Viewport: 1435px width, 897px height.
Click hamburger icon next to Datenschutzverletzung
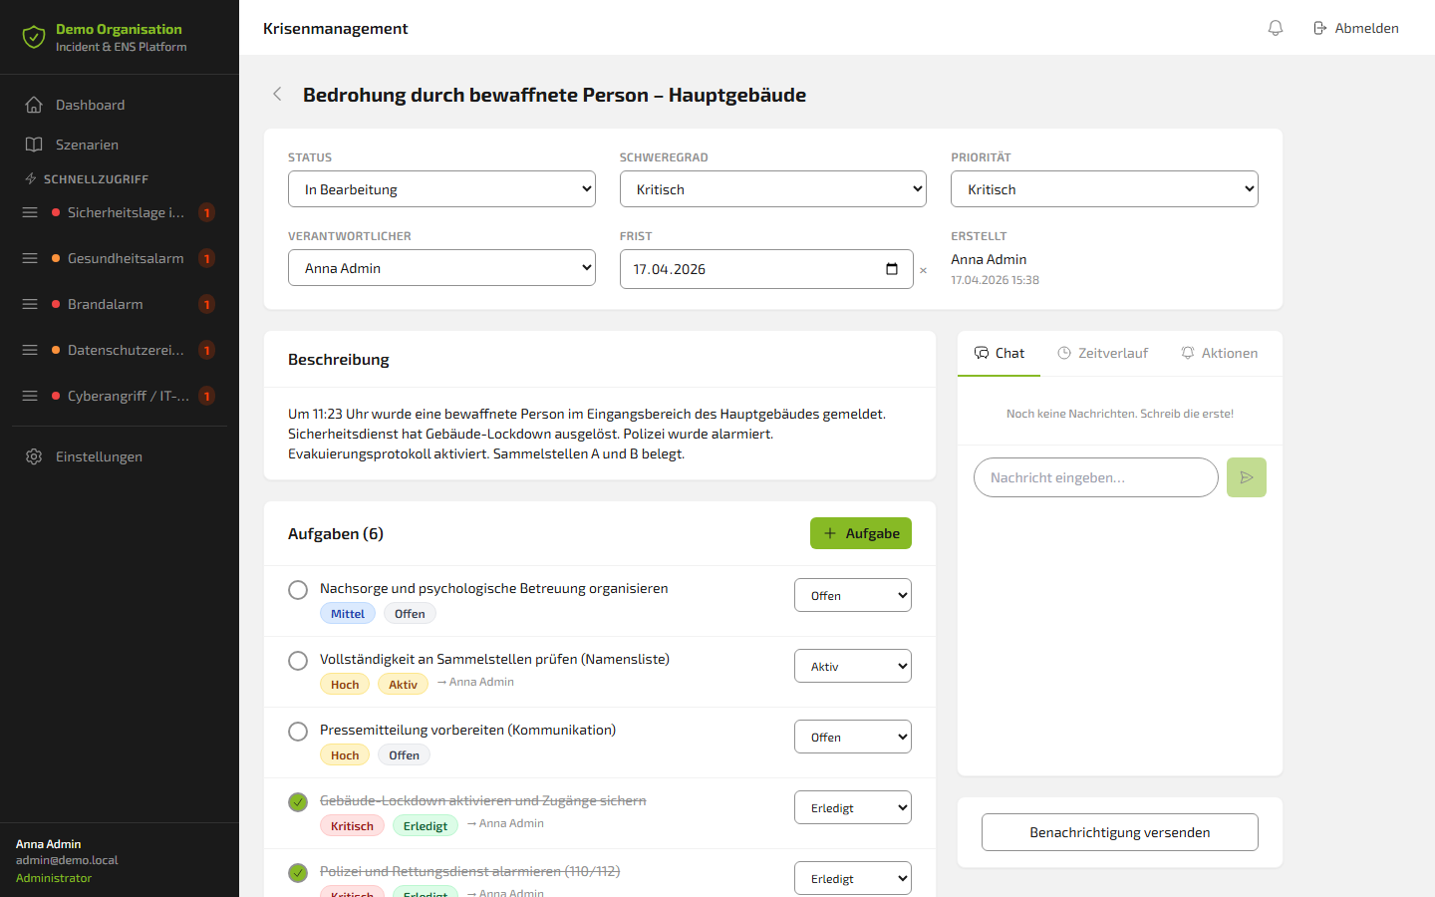pyautogui.click(x=30, y=350)
